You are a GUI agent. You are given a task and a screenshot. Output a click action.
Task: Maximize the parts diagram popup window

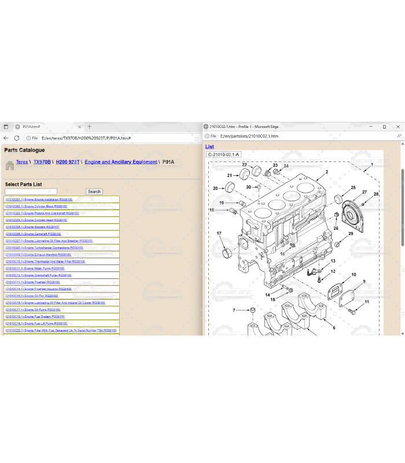point(384,126)
